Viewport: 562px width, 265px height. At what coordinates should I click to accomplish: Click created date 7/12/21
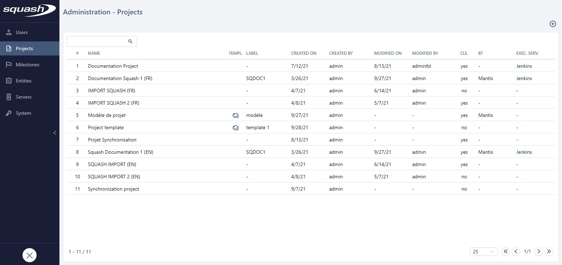pyautogui.click(x=300, y=66)
